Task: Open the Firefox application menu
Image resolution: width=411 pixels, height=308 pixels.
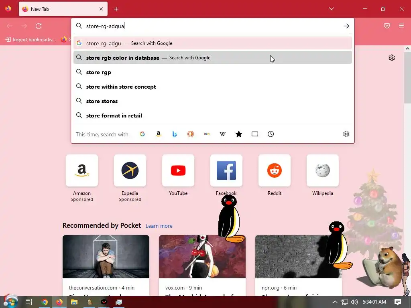Action: [401, 26]
